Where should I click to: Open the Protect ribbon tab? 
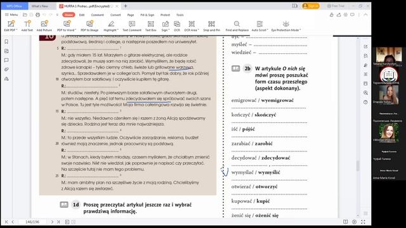[x=165, y=15]
